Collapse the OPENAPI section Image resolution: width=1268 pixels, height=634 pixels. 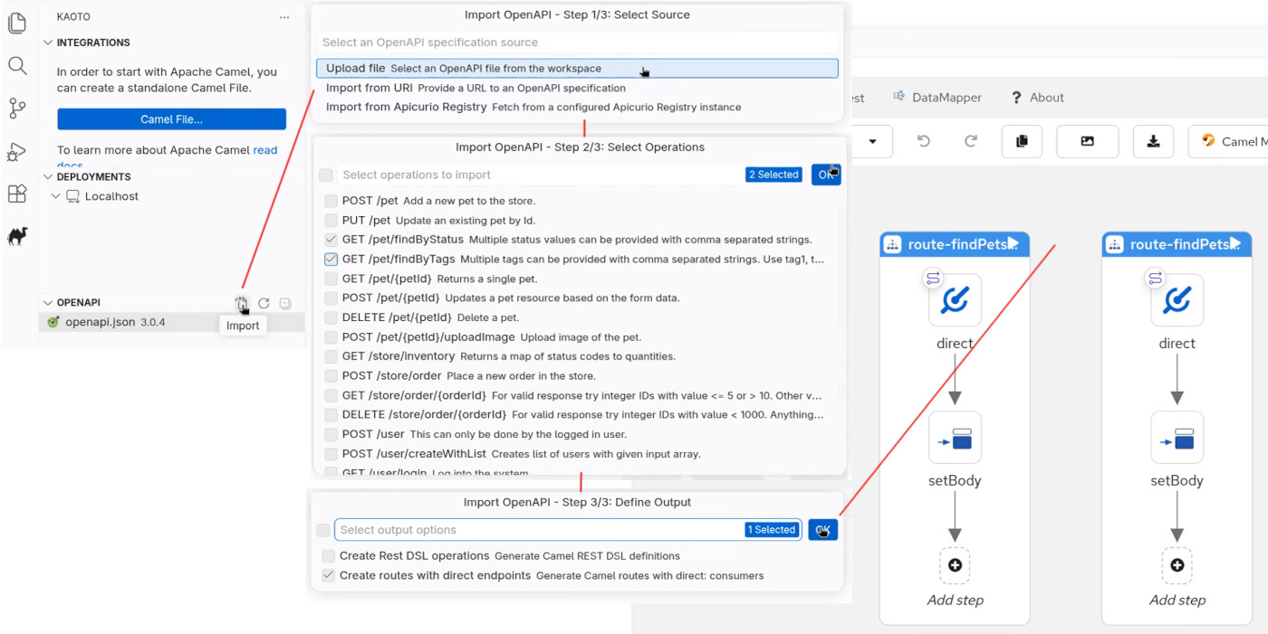tap(48, 302)
